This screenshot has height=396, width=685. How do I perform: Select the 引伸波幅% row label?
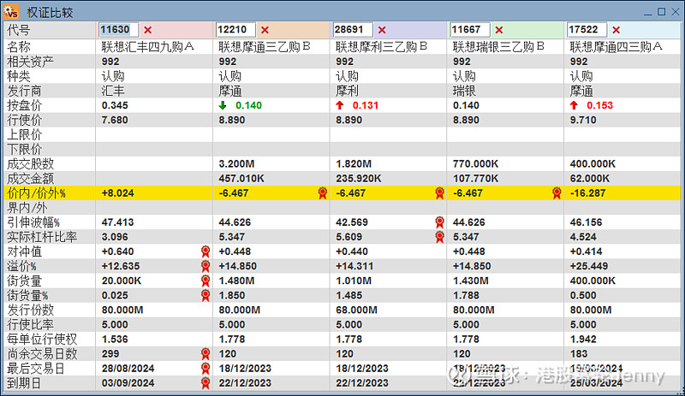coord(33,222)
